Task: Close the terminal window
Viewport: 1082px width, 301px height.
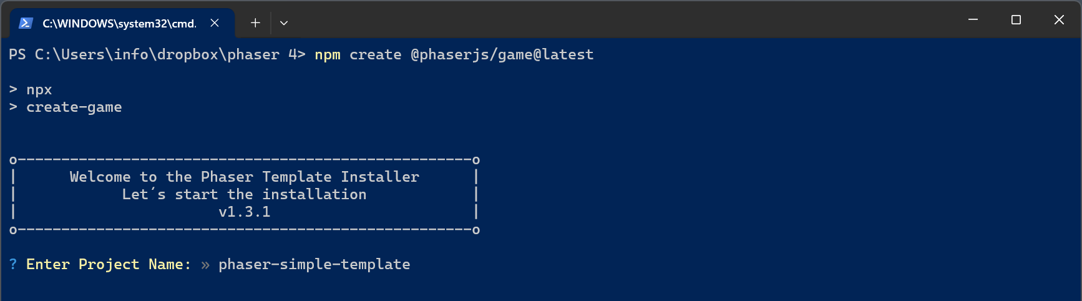Action: click(x=1059, y=20)
